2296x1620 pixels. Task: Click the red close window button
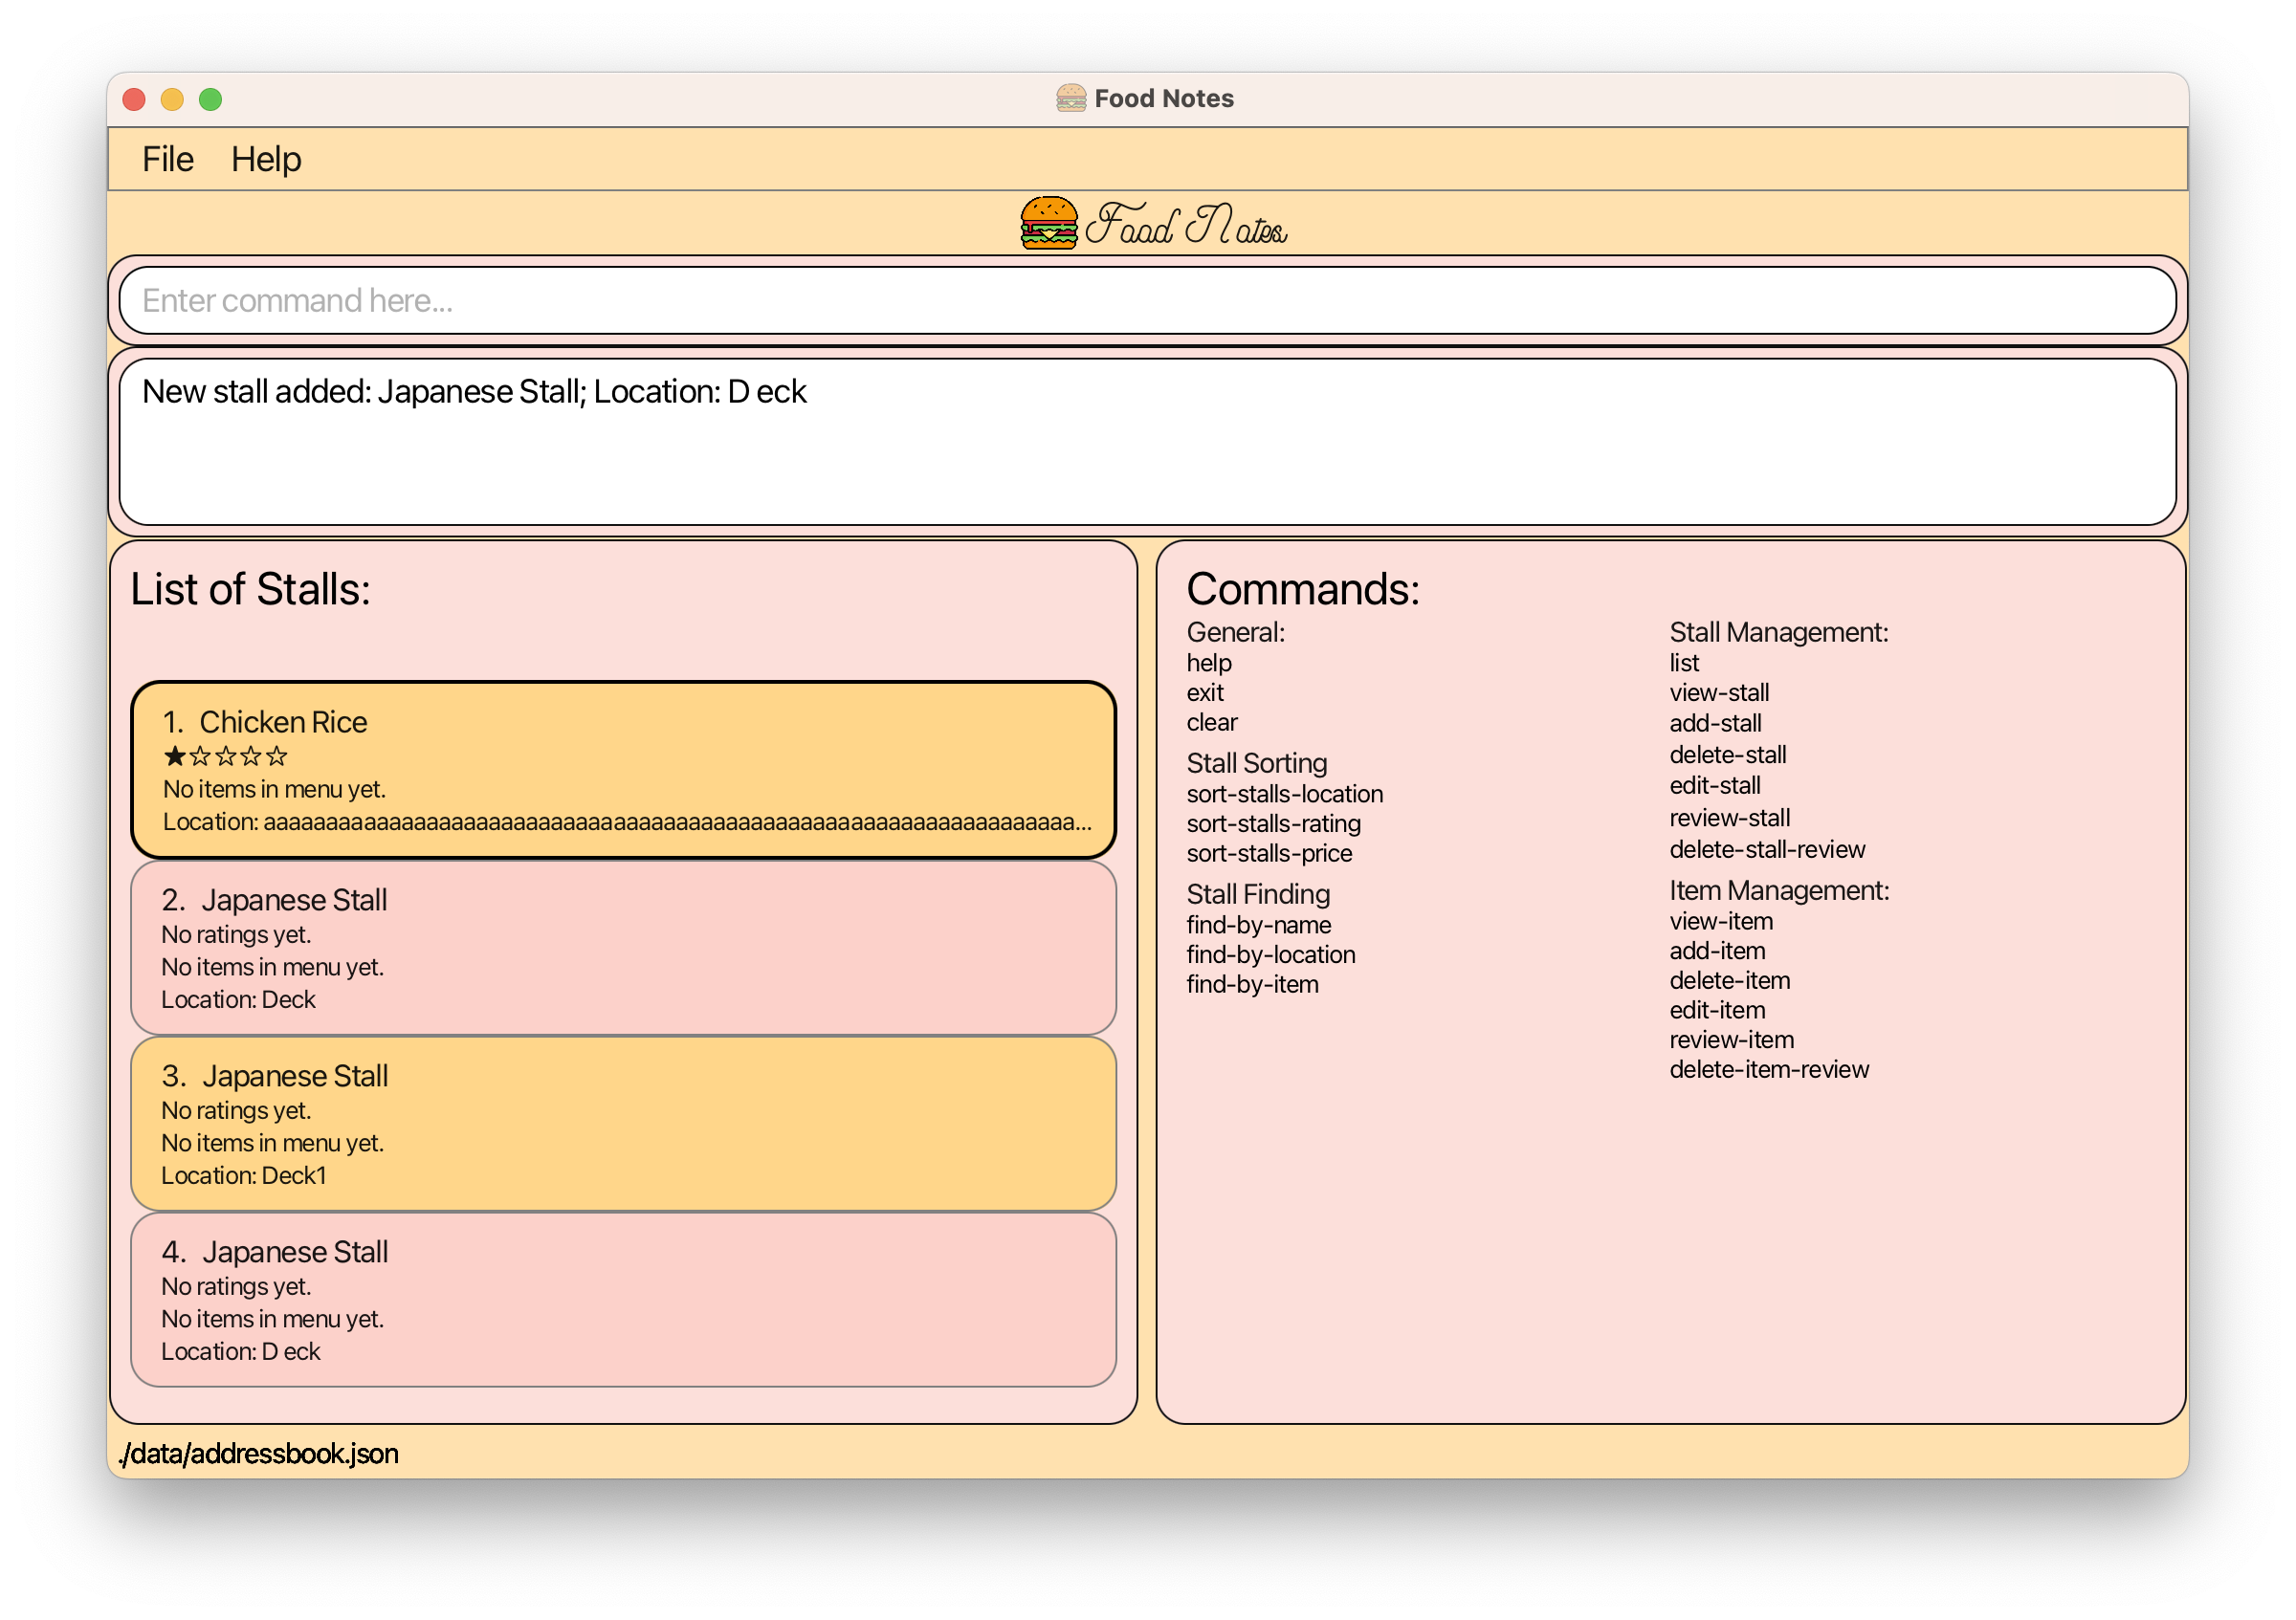click(x=134, y=99)
